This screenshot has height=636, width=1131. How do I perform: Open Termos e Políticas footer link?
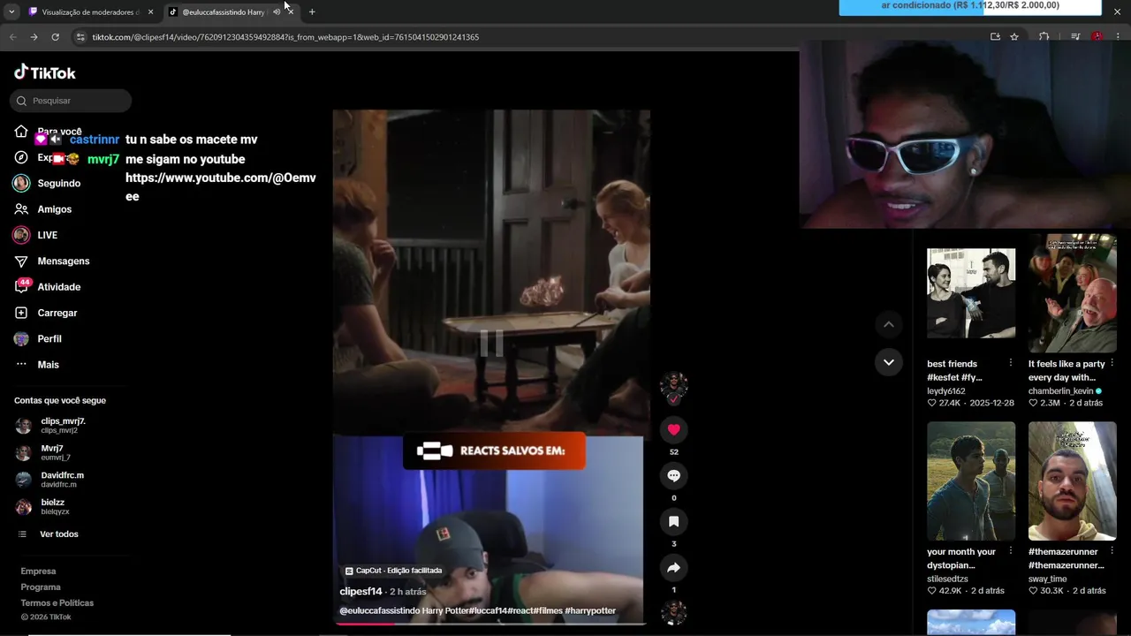point(57,603)
